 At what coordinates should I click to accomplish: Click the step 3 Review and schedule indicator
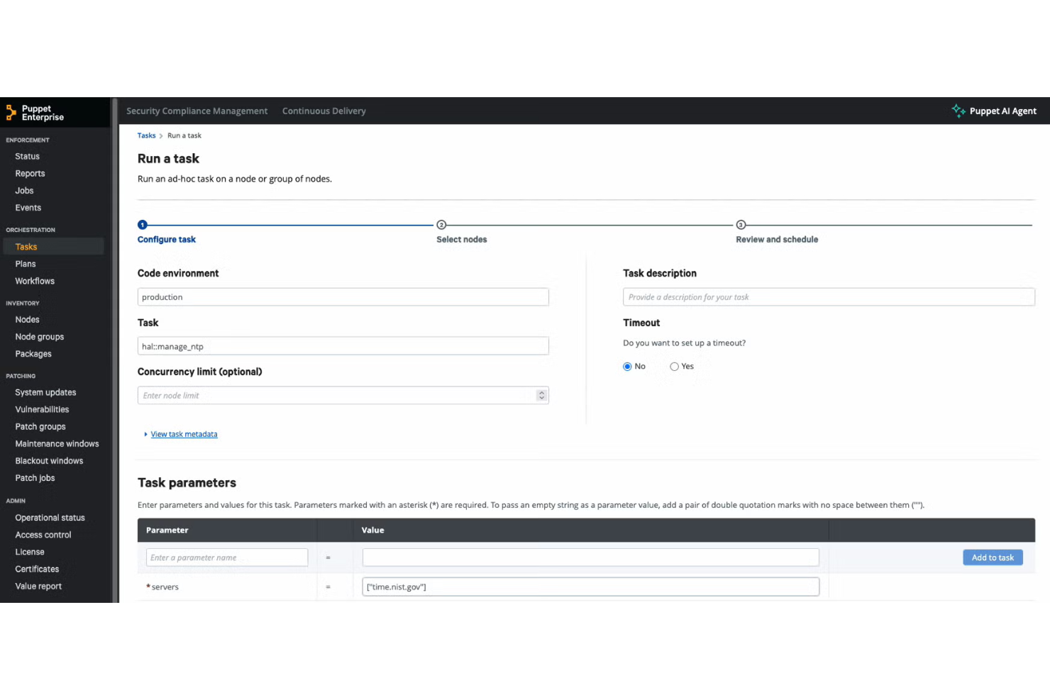click(741, 224)
